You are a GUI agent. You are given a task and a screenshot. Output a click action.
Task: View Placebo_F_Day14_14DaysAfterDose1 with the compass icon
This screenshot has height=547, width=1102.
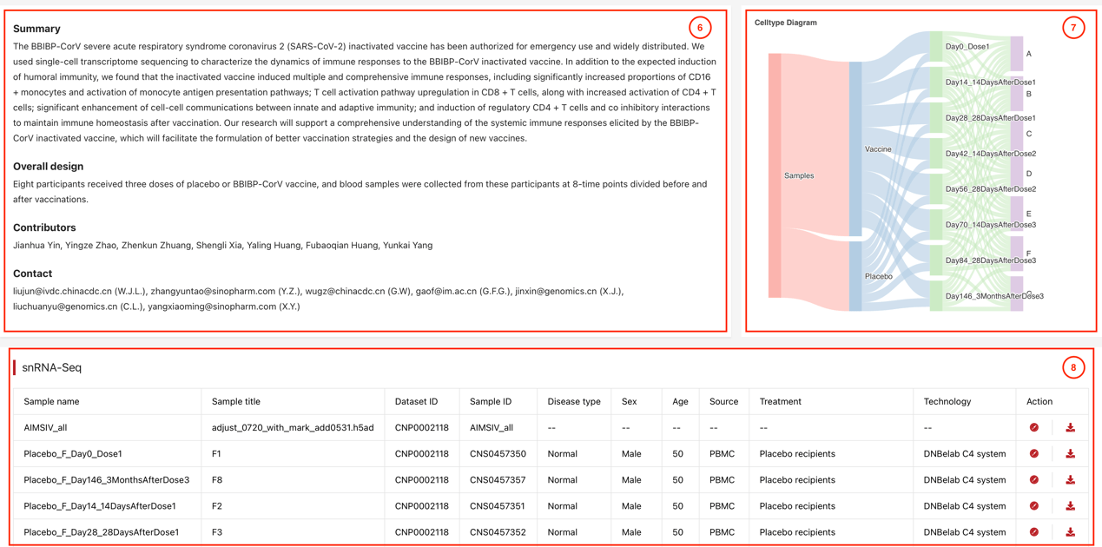(1033, 505)
